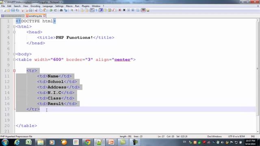Screen dimensions: 260x146
Task: Click the Stop Recording black square icon
Action: [124, 10]
